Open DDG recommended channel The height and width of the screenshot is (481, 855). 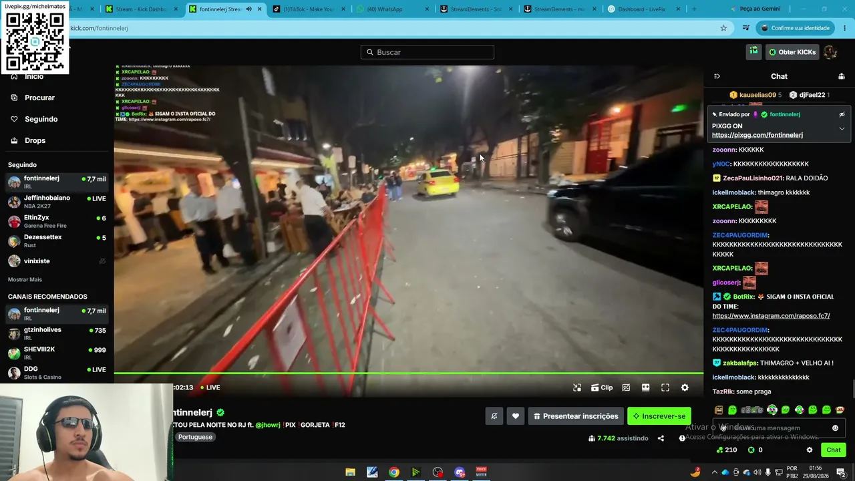click(x=57, y=373)
